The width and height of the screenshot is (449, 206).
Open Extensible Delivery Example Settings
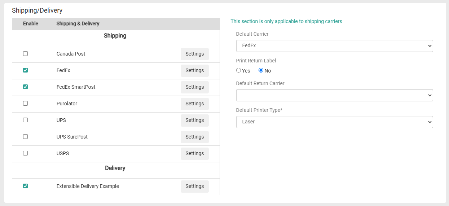click(195, 186)
